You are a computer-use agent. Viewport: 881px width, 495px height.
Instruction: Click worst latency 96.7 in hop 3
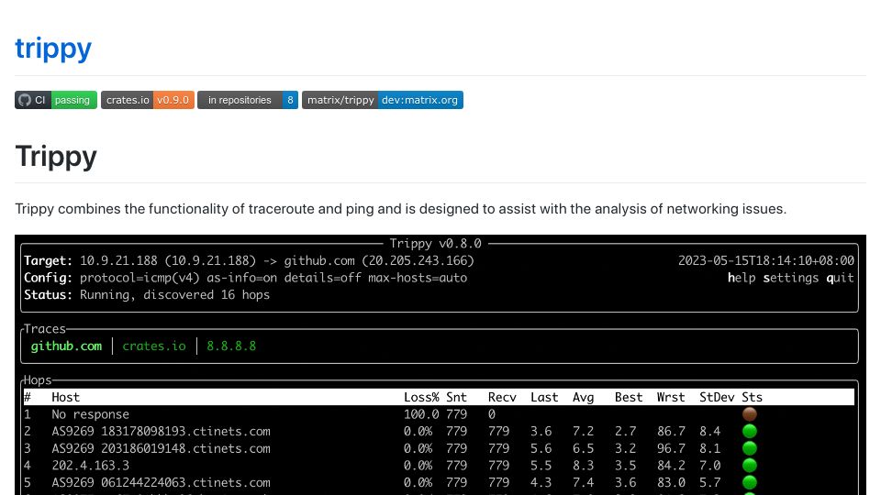pyautogui.click(x=672, y=448)
